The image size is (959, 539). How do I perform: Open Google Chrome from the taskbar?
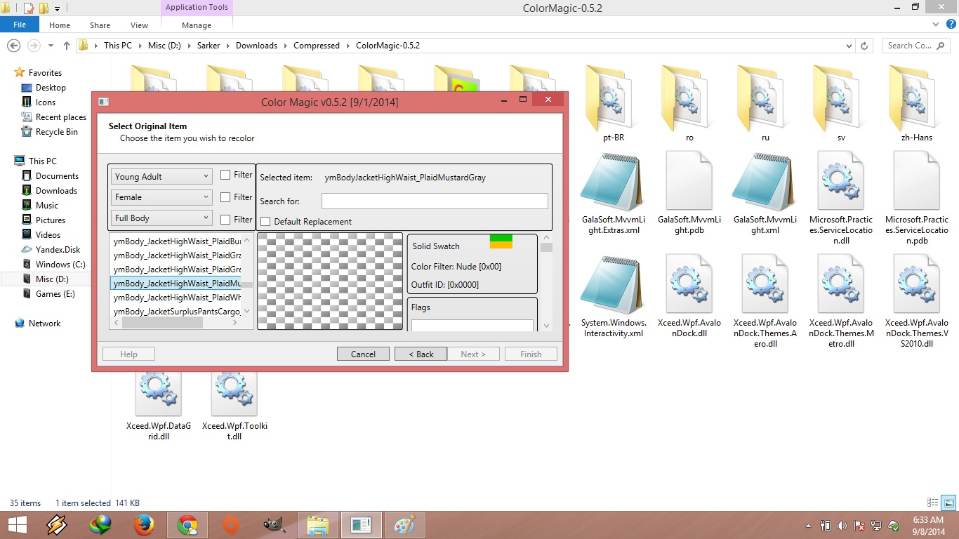click(187, 525)
